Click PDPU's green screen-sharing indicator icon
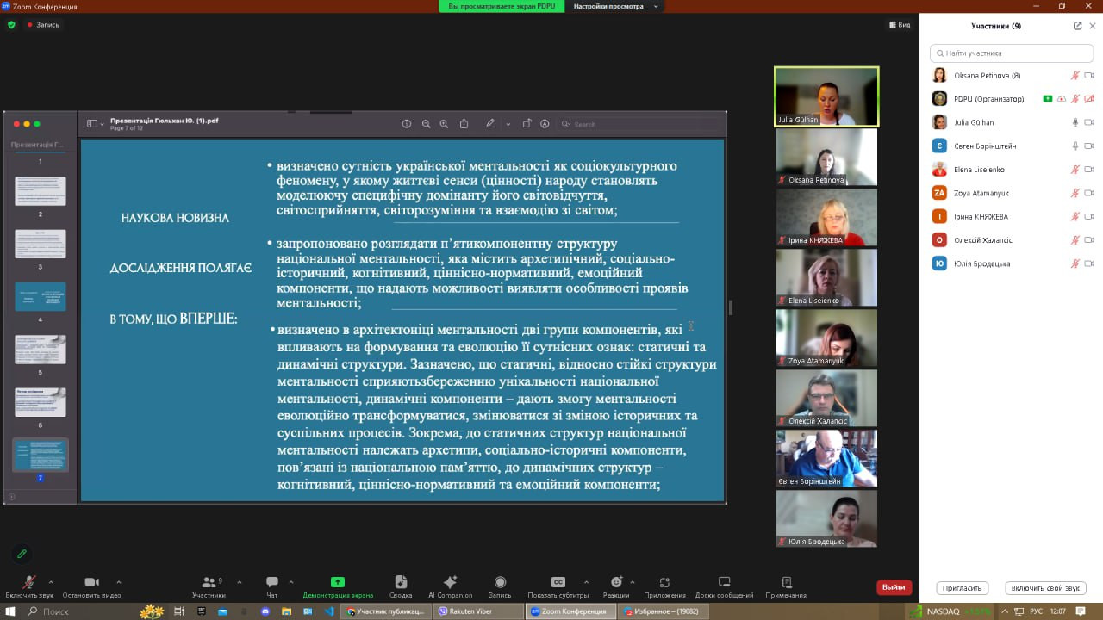1103x620 pixels. pos(1047,99)
